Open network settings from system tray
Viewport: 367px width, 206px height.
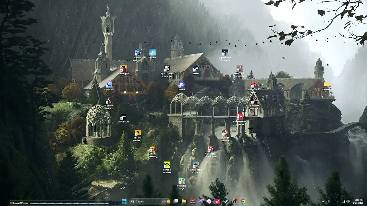tap(343, 201)
